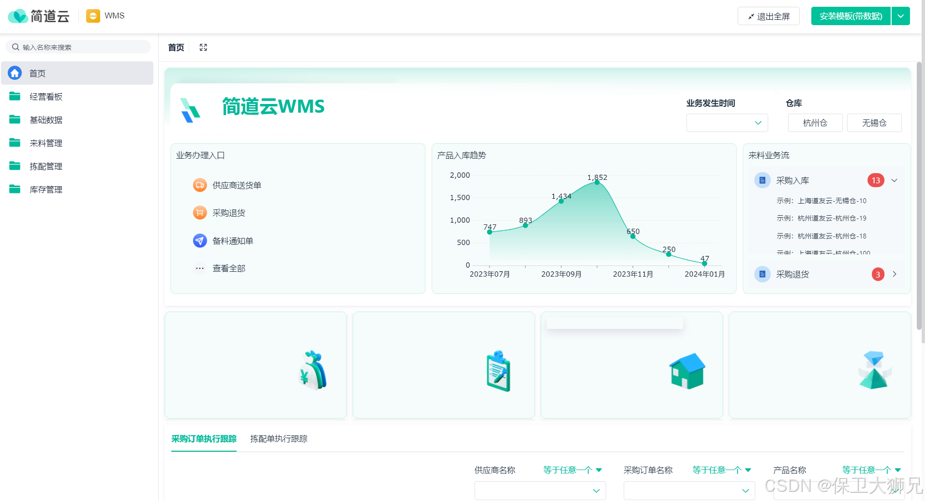Click the page vertical scrollbar
The width and height of the screenshot is (925, 501).
coord(919,196)
